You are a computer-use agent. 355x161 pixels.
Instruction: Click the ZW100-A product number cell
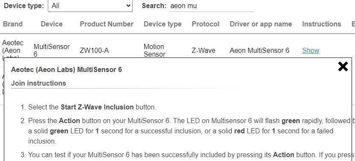click(x=94, y=50)
